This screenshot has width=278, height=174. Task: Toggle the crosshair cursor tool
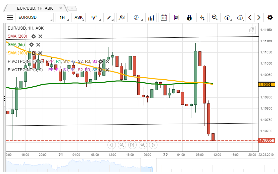point(202,17)
